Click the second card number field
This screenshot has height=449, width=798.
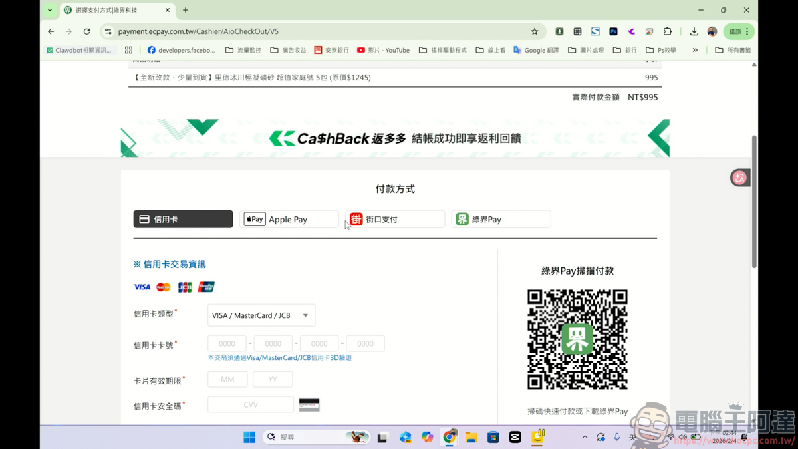click(x=273, y=343)
